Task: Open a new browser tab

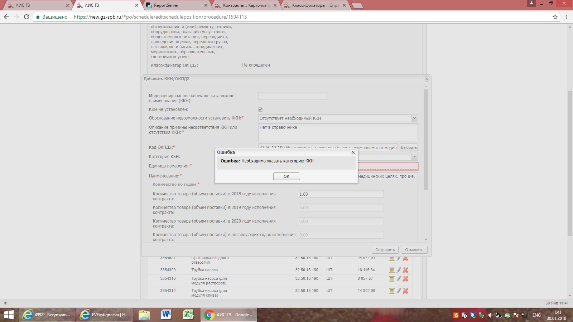Action: point(357,5)
